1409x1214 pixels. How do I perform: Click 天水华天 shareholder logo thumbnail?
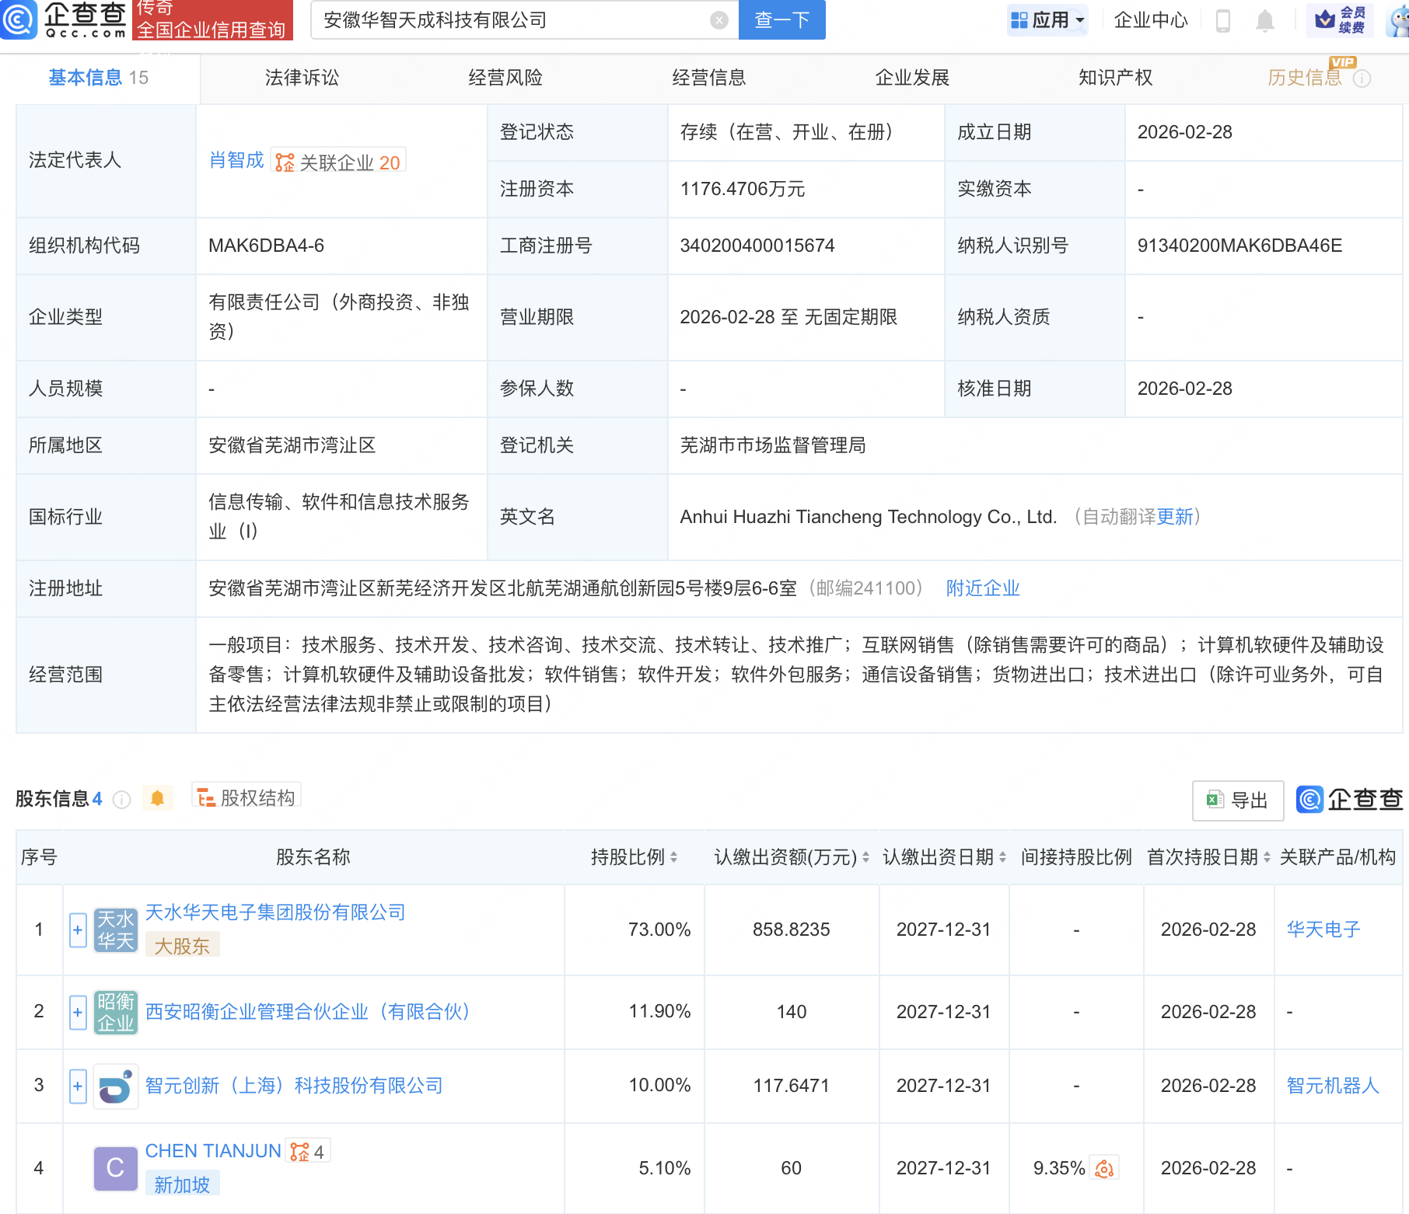click(x=115, y=930)
